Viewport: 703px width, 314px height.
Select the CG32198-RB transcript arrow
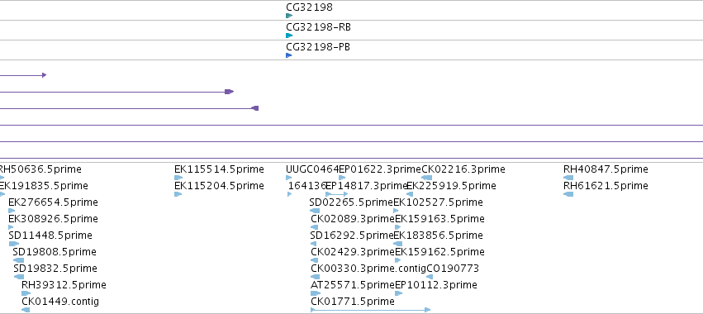[x=289, y=36]
